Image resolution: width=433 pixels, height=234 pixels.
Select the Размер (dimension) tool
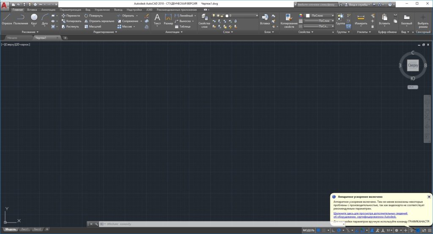[168, 19]
